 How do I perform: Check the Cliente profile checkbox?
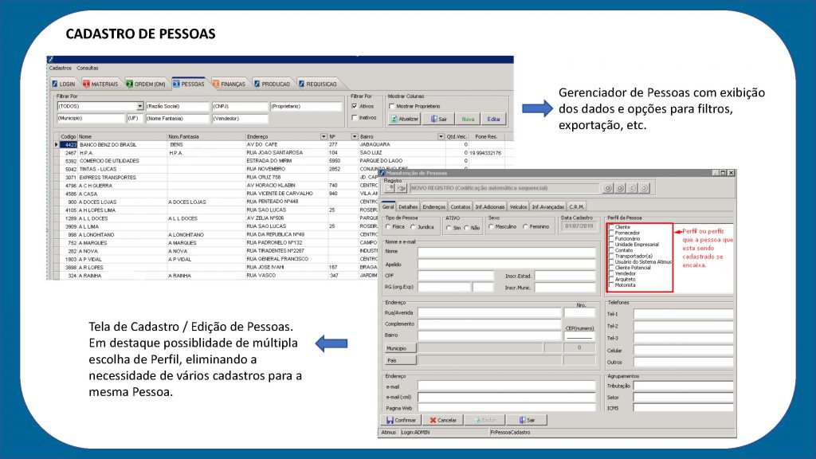611,227
